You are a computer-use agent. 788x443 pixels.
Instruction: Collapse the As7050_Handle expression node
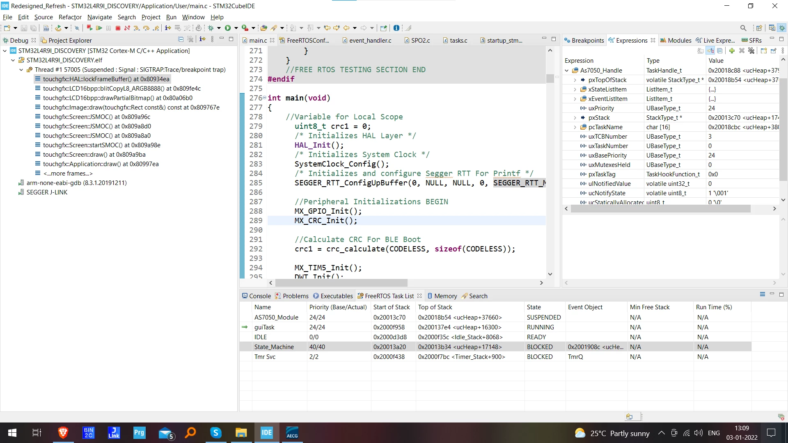pyautogui.click(x=567, y=71)
